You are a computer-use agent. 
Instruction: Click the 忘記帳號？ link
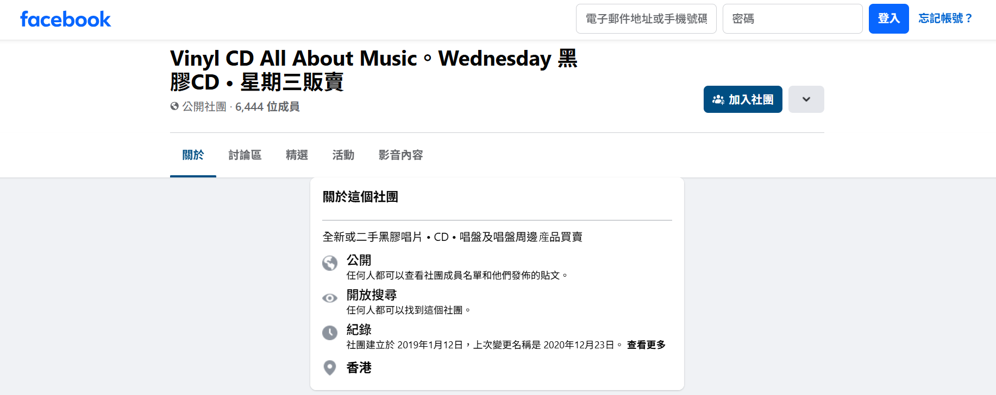tap(945, 18)
